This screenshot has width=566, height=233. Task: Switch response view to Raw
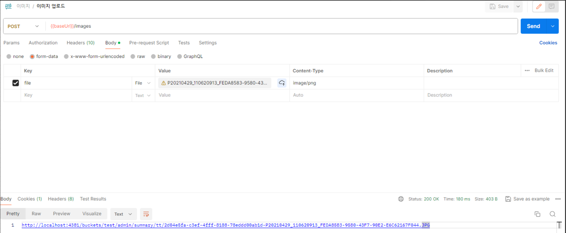(x=36, y=214)
